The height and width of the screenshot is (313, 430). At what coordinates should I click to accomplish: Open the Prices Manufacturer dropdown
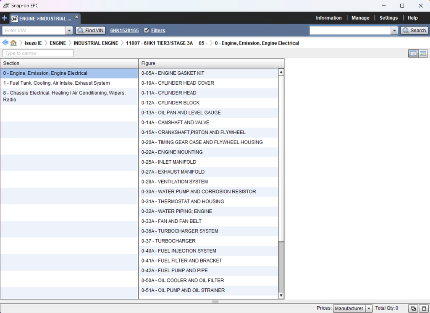point(352,308)
